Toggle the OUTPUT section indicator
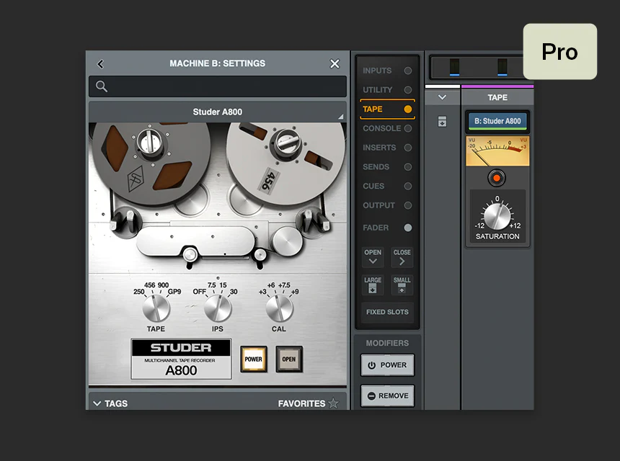This screenshot has height=461, width=620. [407, 205]
